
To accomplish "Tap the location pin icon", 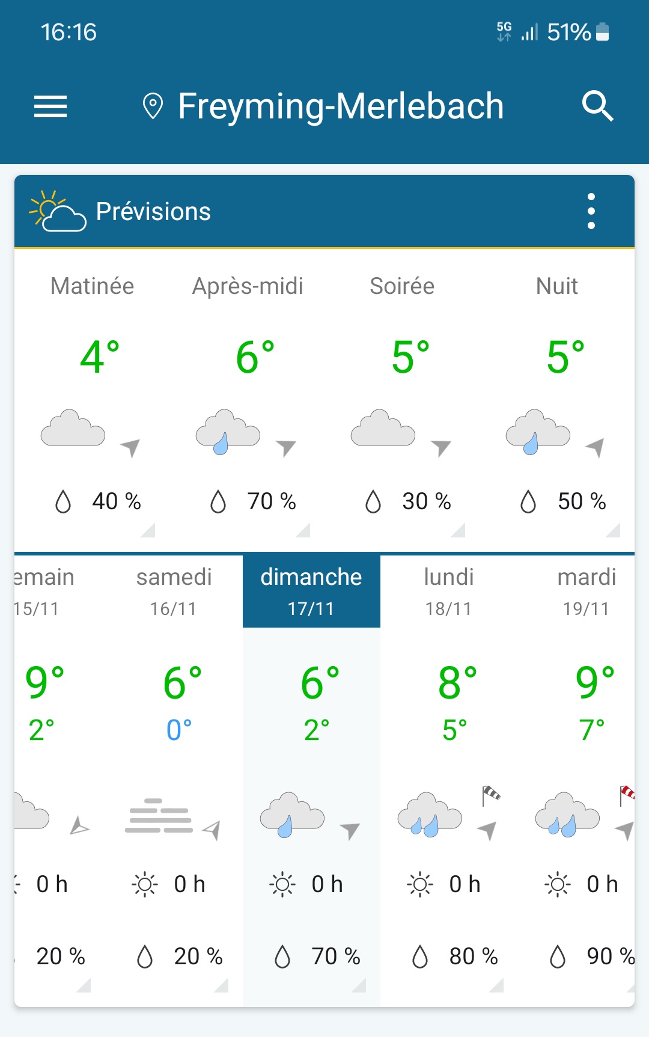I will (x=153, y=107).
